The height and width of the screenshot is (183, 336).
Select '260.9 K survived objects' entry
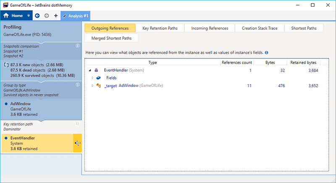pos(43,76)
